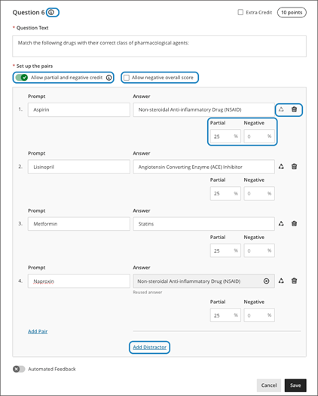Clear the reused answer in Naproxin row

click(x=266, y=281)
